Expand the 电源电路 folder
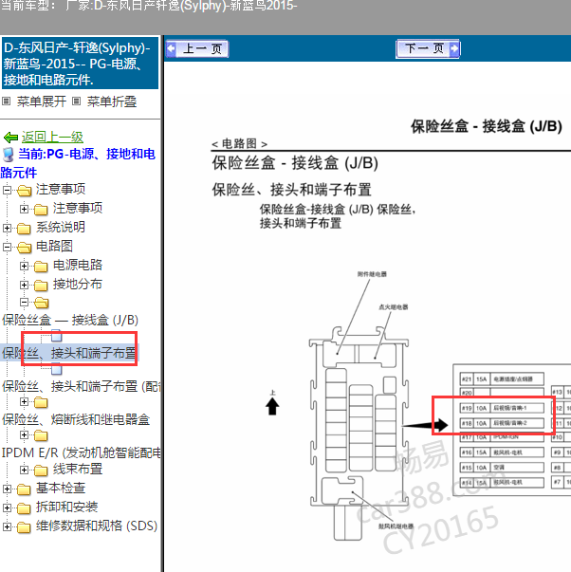 pyautogui.click(x=24, y=266)
